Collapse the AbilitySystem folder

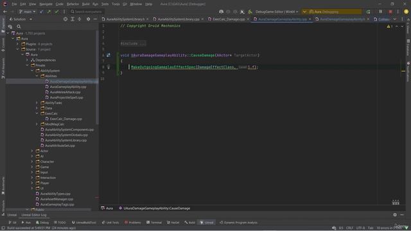[32, 71]
